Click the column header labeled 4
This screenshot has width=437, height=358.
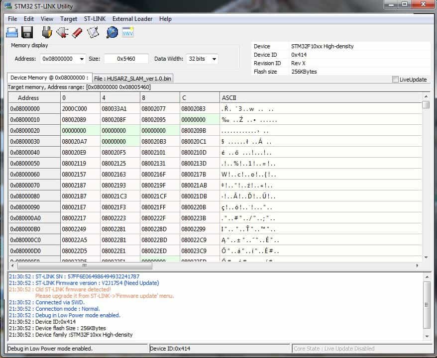tap(120, 98)
